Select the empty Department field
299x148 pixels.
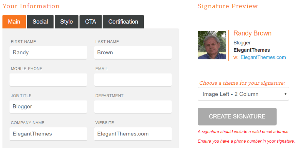[133, 106]
